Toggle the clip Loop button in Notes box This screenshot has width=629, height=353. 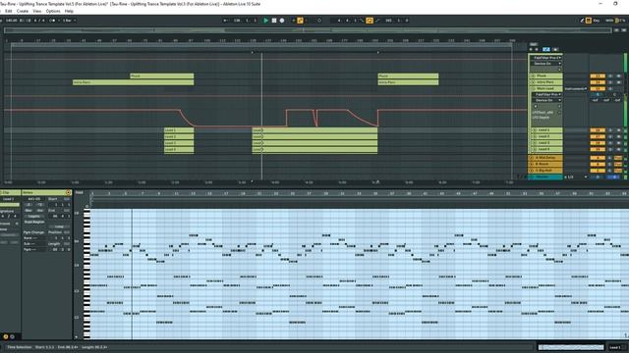click(59, 227)
